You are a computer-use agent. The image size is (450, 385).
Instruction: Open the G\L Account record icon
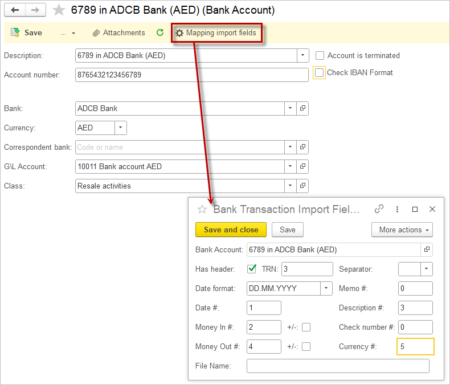tap(302, 166)
